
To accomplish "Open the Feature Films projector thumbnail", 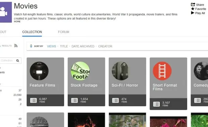I will [39, 71].
